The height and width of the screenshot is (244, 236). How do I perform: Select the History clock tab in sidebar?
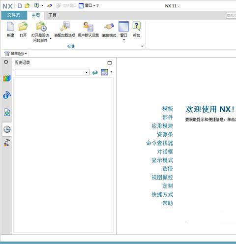7,129
